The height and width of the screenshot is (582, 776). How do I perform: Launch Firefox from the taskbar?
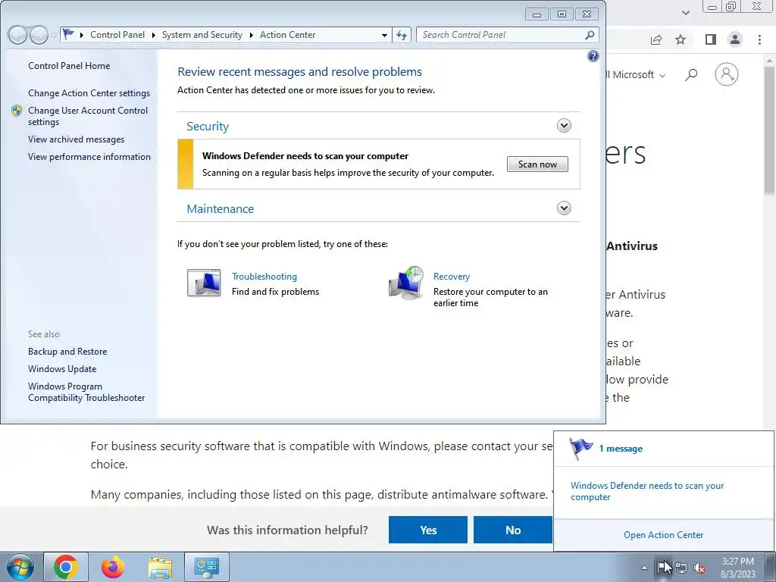(113, 567)
